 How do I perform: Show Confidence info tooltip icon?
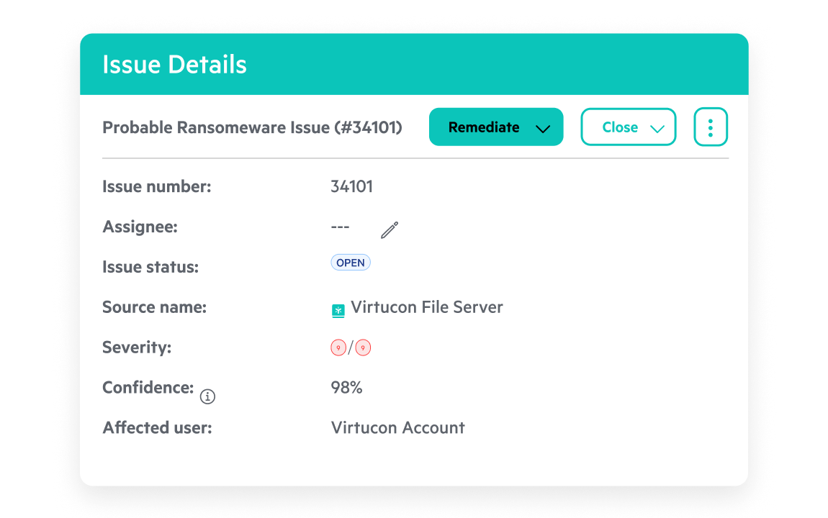pos(207,396)
